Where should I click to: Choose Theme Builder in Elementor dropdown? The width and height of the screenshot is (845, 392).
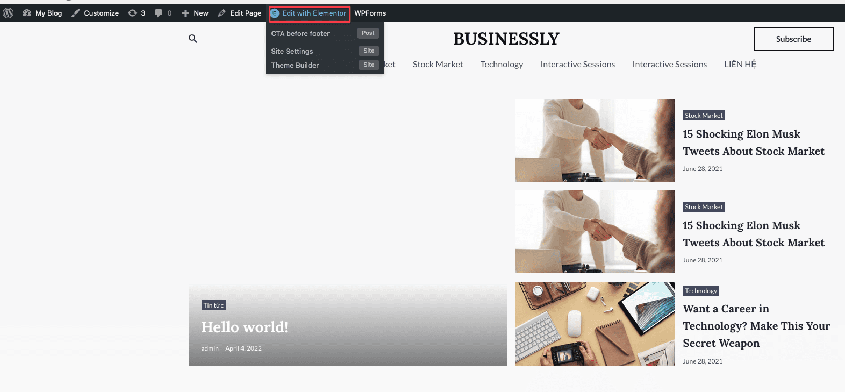point(295,65)
